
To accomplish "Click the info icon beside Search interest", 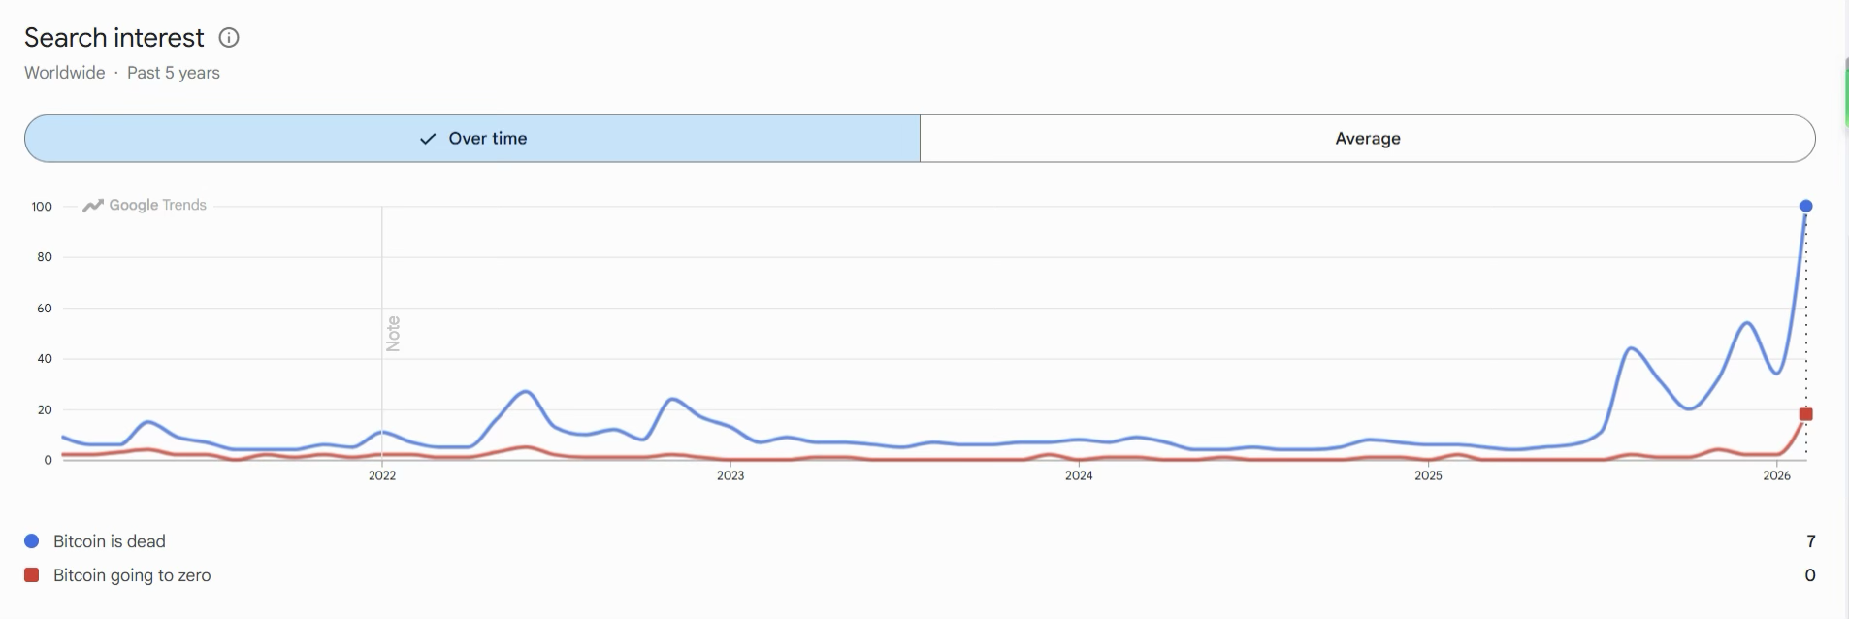I will (229, 38).
